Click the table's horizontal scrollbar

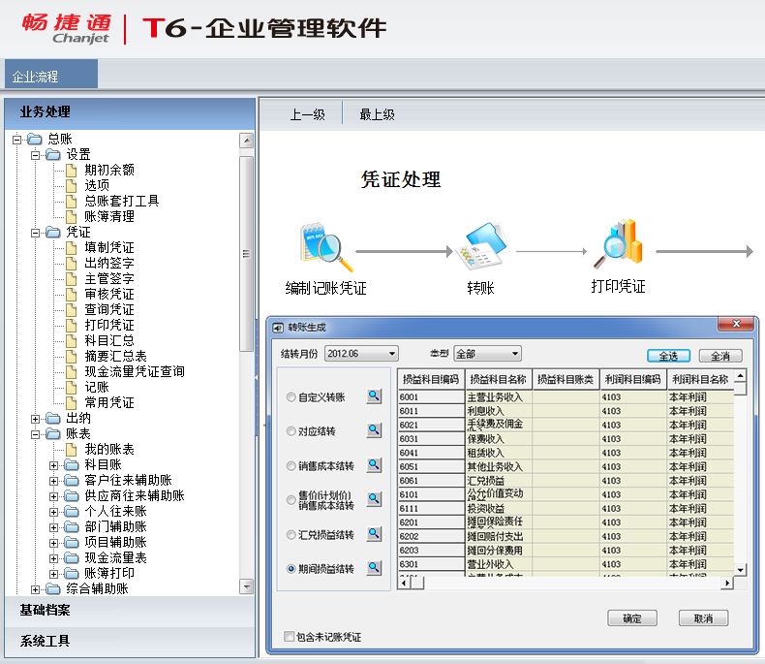571,583
